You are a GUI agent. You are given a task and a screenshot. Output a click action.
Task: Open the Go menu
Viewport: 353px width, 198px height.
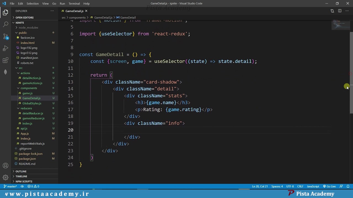[x=54, y=4]
